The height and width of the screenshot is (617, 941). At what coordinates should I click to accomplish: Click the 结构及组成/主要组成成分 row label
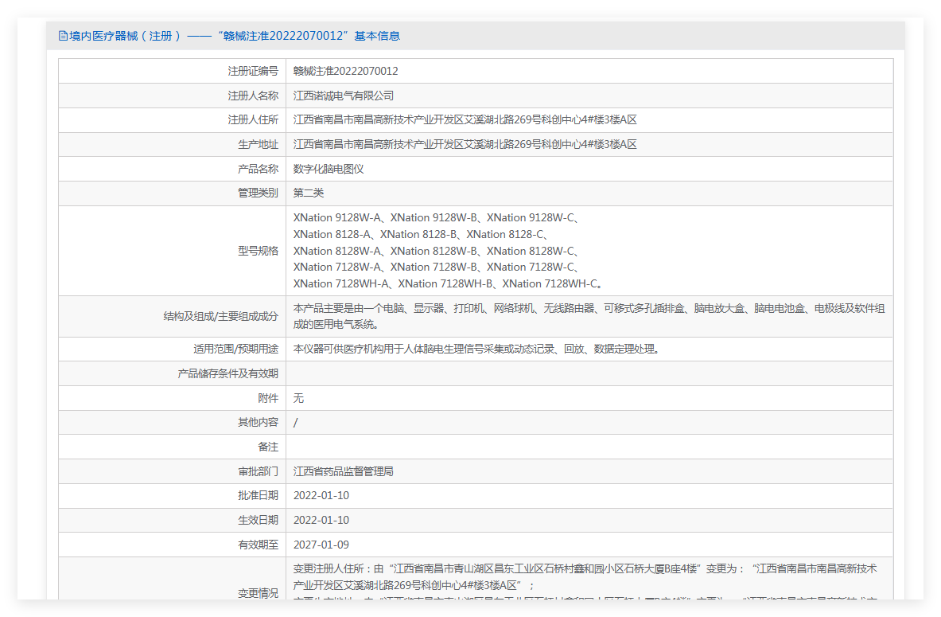pos(221,316)
